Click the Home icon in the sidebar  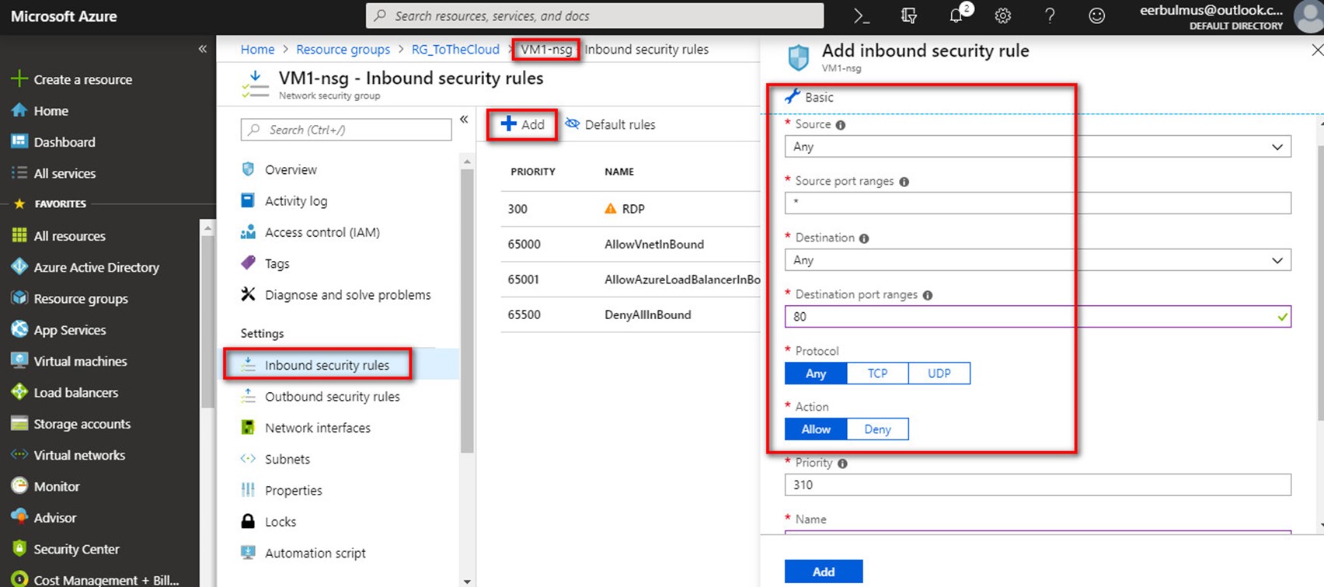click(x=19, y=110)
